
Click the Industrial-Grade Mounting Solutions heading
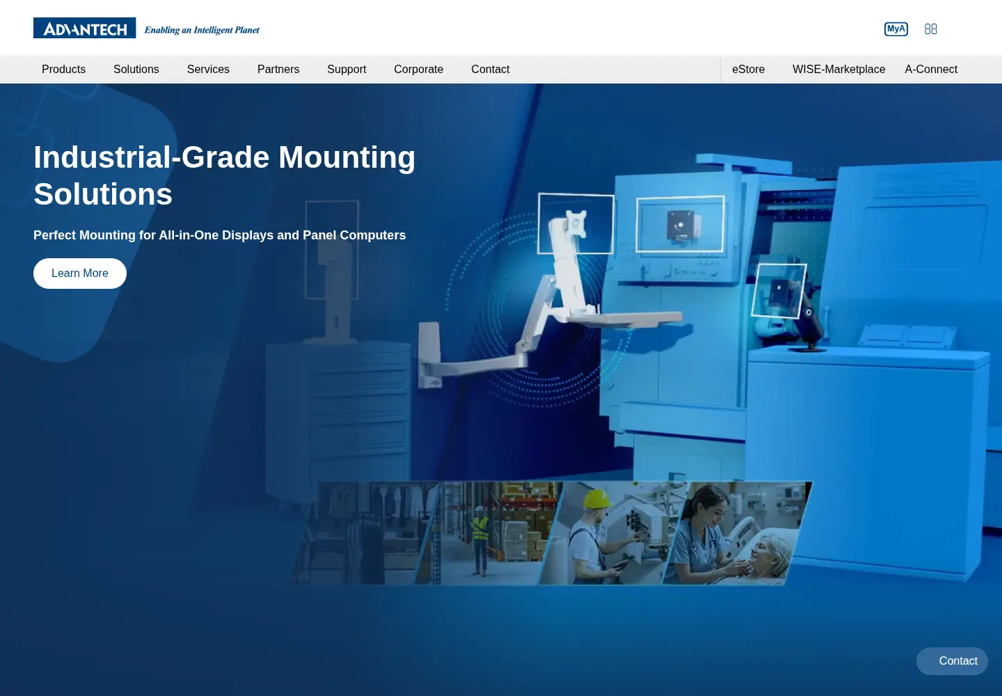point(224,175)
